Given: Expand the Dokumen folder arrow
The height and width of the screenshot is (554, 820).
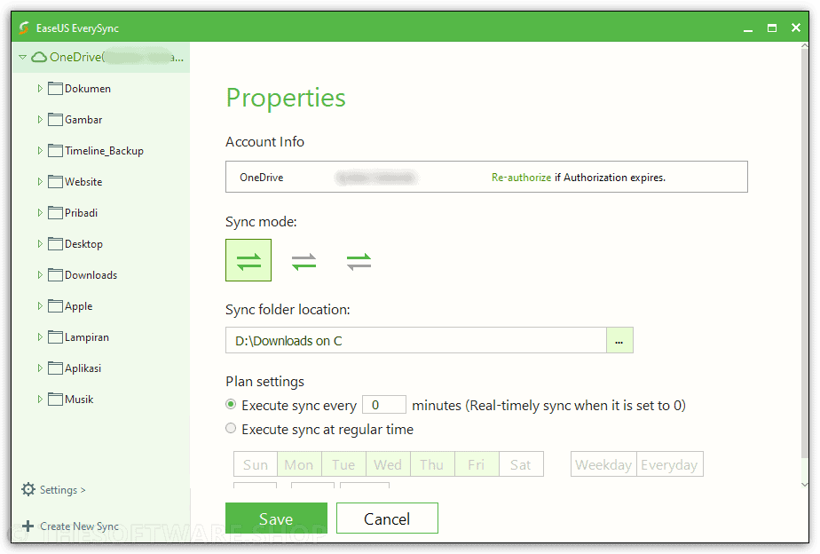Looking at the screenshot, I should click(x=40, y=89).
